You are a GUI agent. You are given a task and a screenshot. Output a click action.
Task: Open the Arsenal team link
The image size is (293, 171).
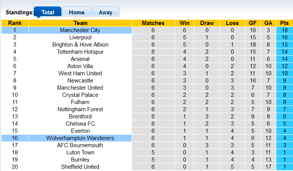point(80,59)
